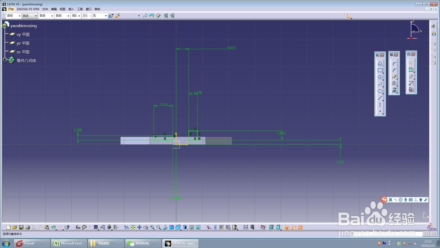The image size is (440, 248).
Task: Click the Zoom In magnifier
Action: click(x=152, y=227)
